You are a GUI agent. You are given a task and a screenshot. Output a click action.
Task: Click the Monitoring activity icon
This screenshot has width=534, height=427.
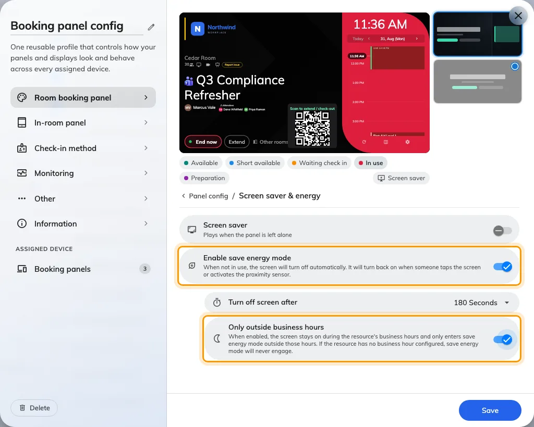(x=22, y=173)
